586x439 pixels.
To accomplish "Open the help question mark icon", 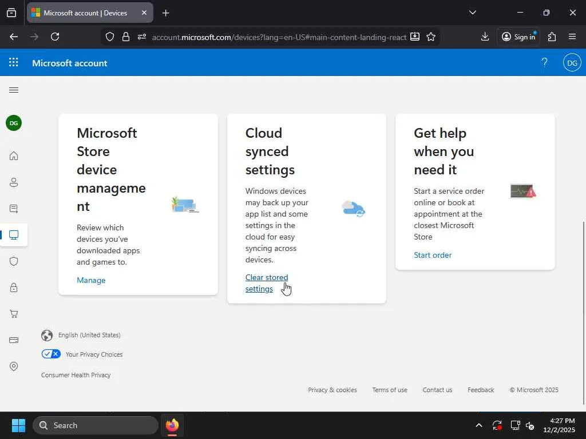I will 545,62.
